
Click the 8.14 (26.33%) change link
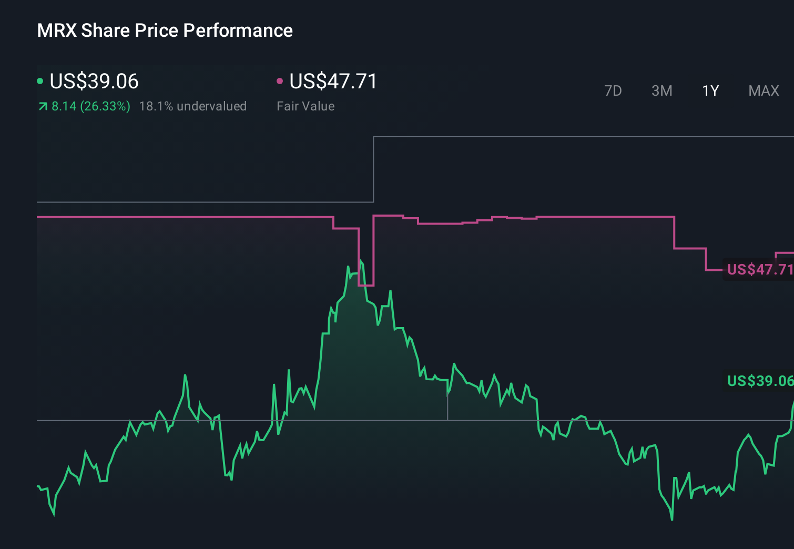90,106
